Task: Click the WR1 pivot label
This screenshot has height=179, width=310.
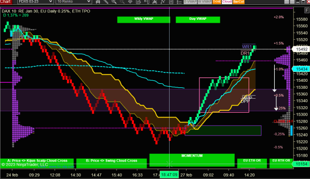Action: point(247,47)
